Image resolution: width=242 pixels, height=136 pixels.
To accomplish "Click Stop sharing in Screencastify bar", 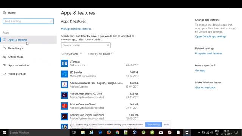I will pos(154,124).
